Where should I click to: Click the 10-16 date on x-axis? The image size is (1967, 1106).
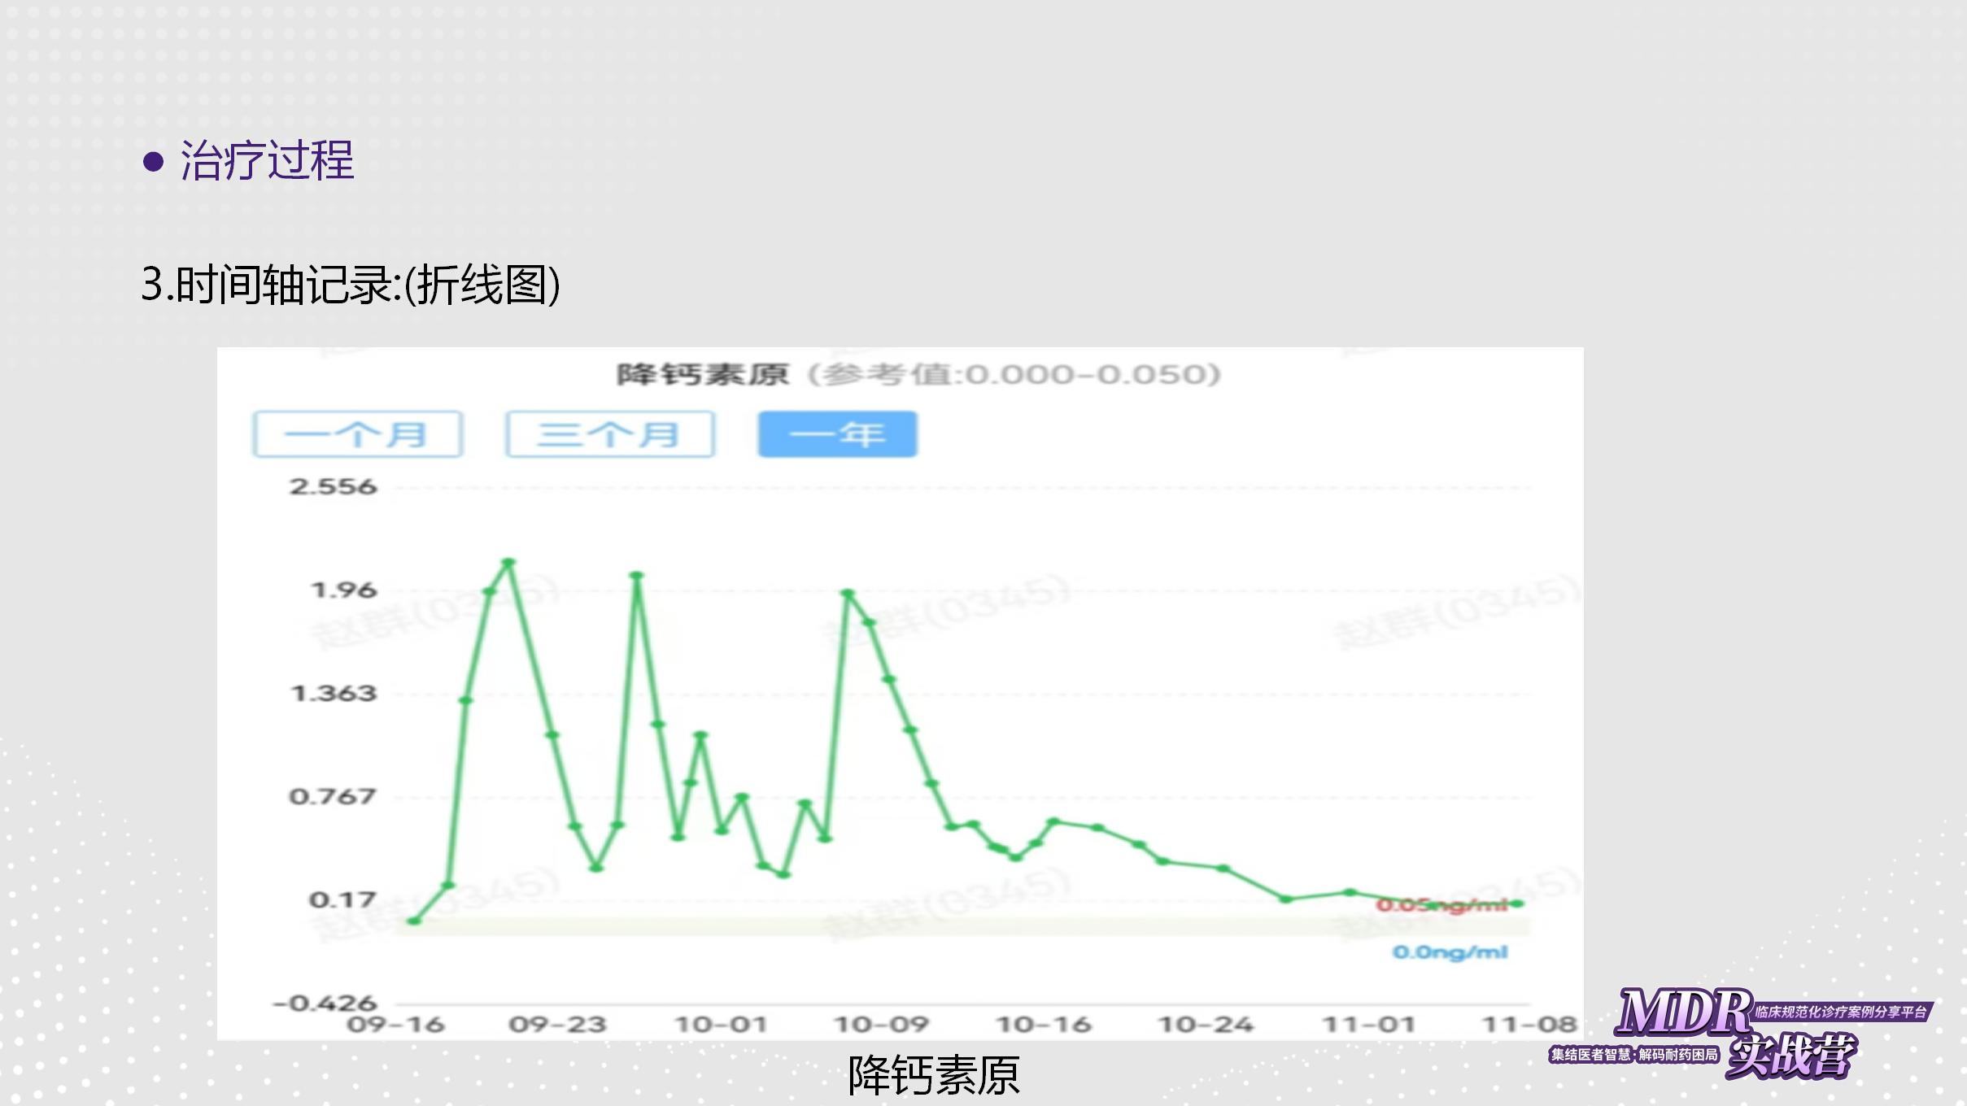1044,1025
